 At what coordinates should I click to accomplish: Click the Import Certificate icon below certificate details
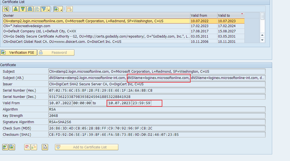[5, 147]
